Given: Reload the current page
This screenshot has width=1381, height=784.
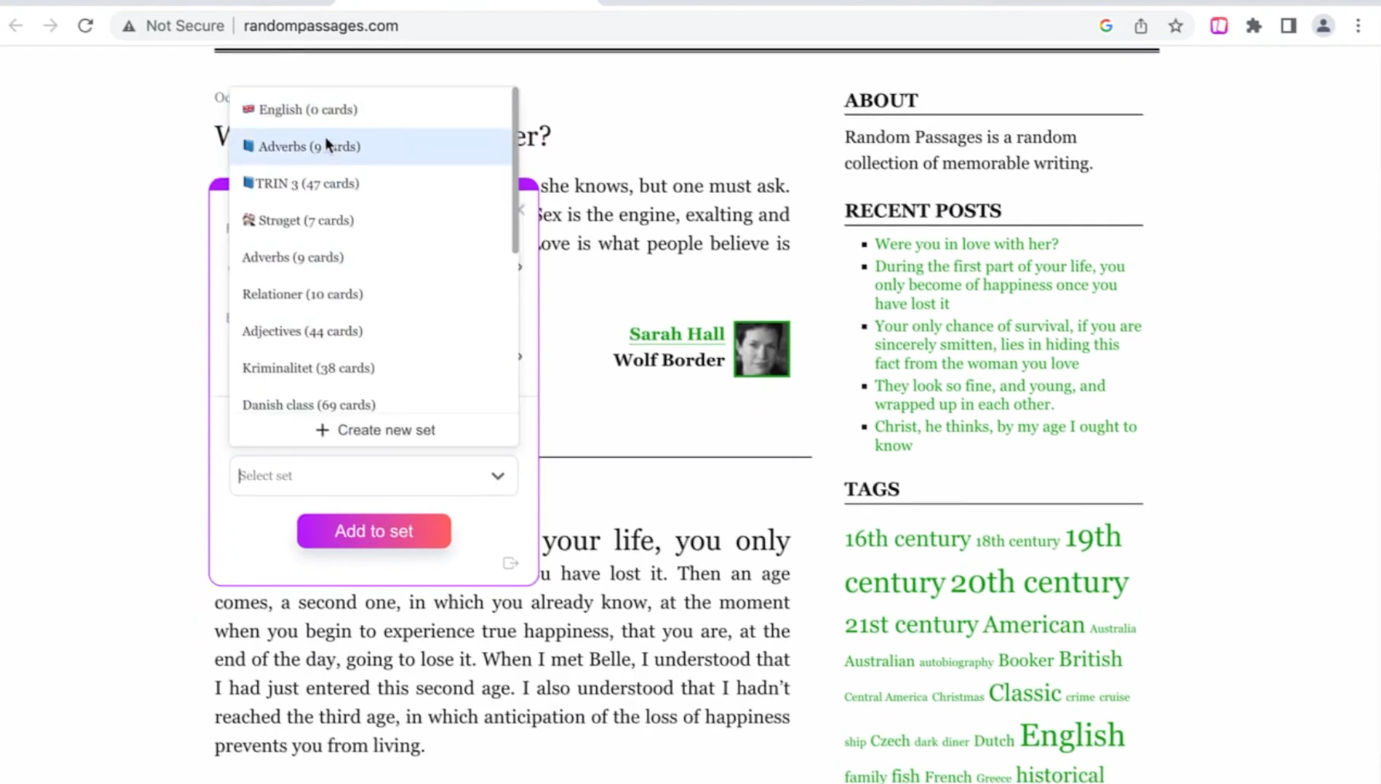Looking at the screenshot, I should coord(86,25).
